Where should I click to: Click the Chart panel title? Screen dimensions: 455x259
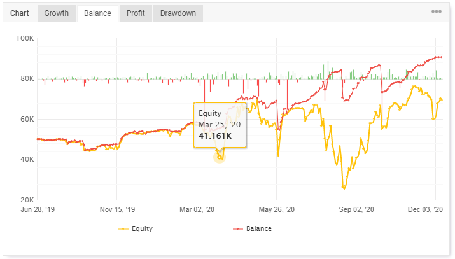pyautogui.click(x=20, y=13)
